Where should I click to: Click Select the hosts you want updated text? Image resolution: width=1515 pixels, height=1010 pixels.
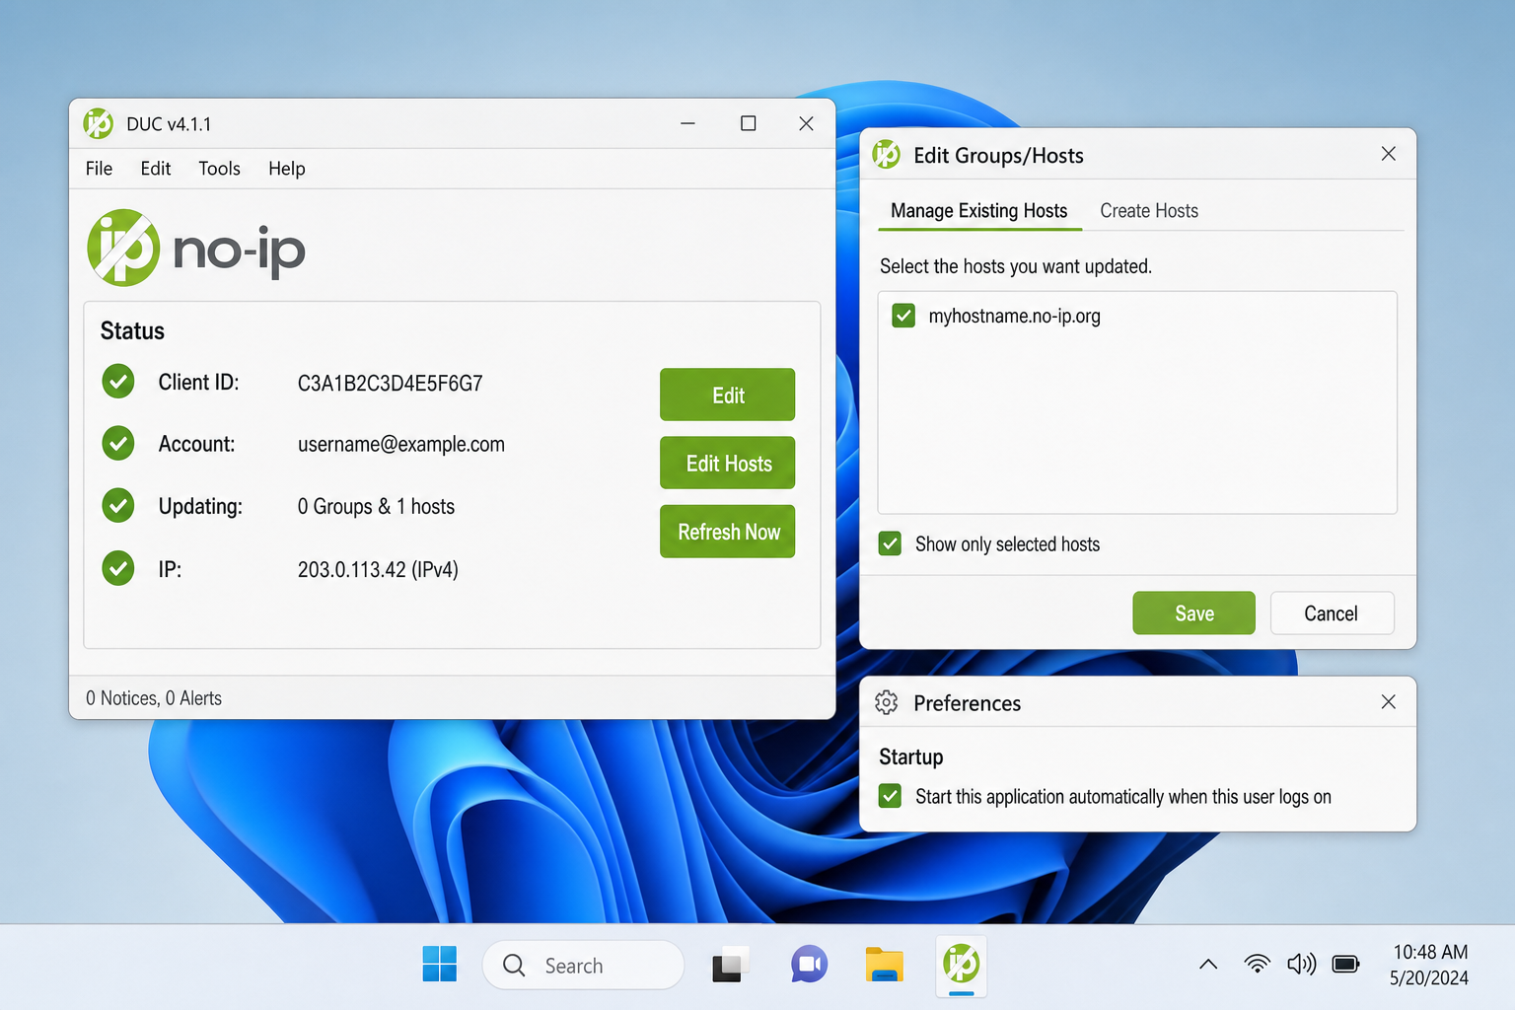click(1016, 266)
